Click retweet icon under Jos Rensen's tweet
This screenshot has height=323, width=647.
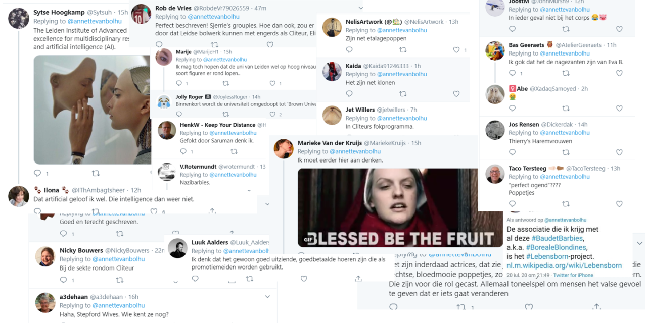pos(566,152)
